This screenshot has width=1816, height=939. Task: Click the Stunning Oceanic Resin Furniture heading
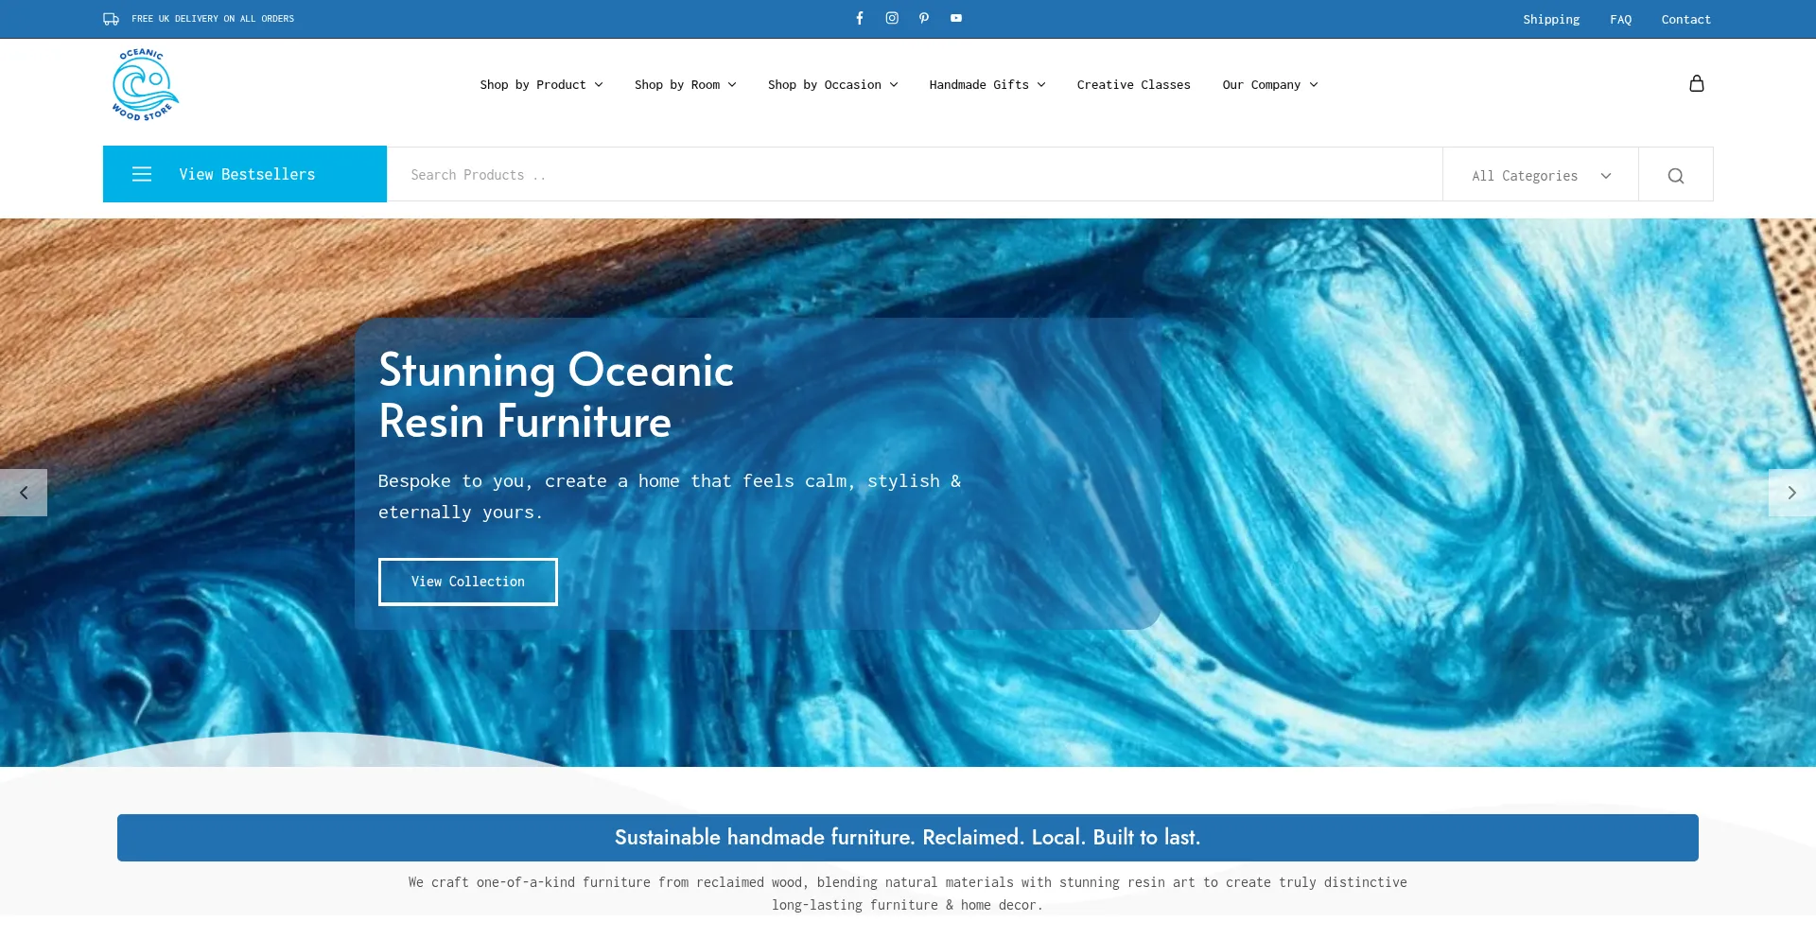click(556, 395)
